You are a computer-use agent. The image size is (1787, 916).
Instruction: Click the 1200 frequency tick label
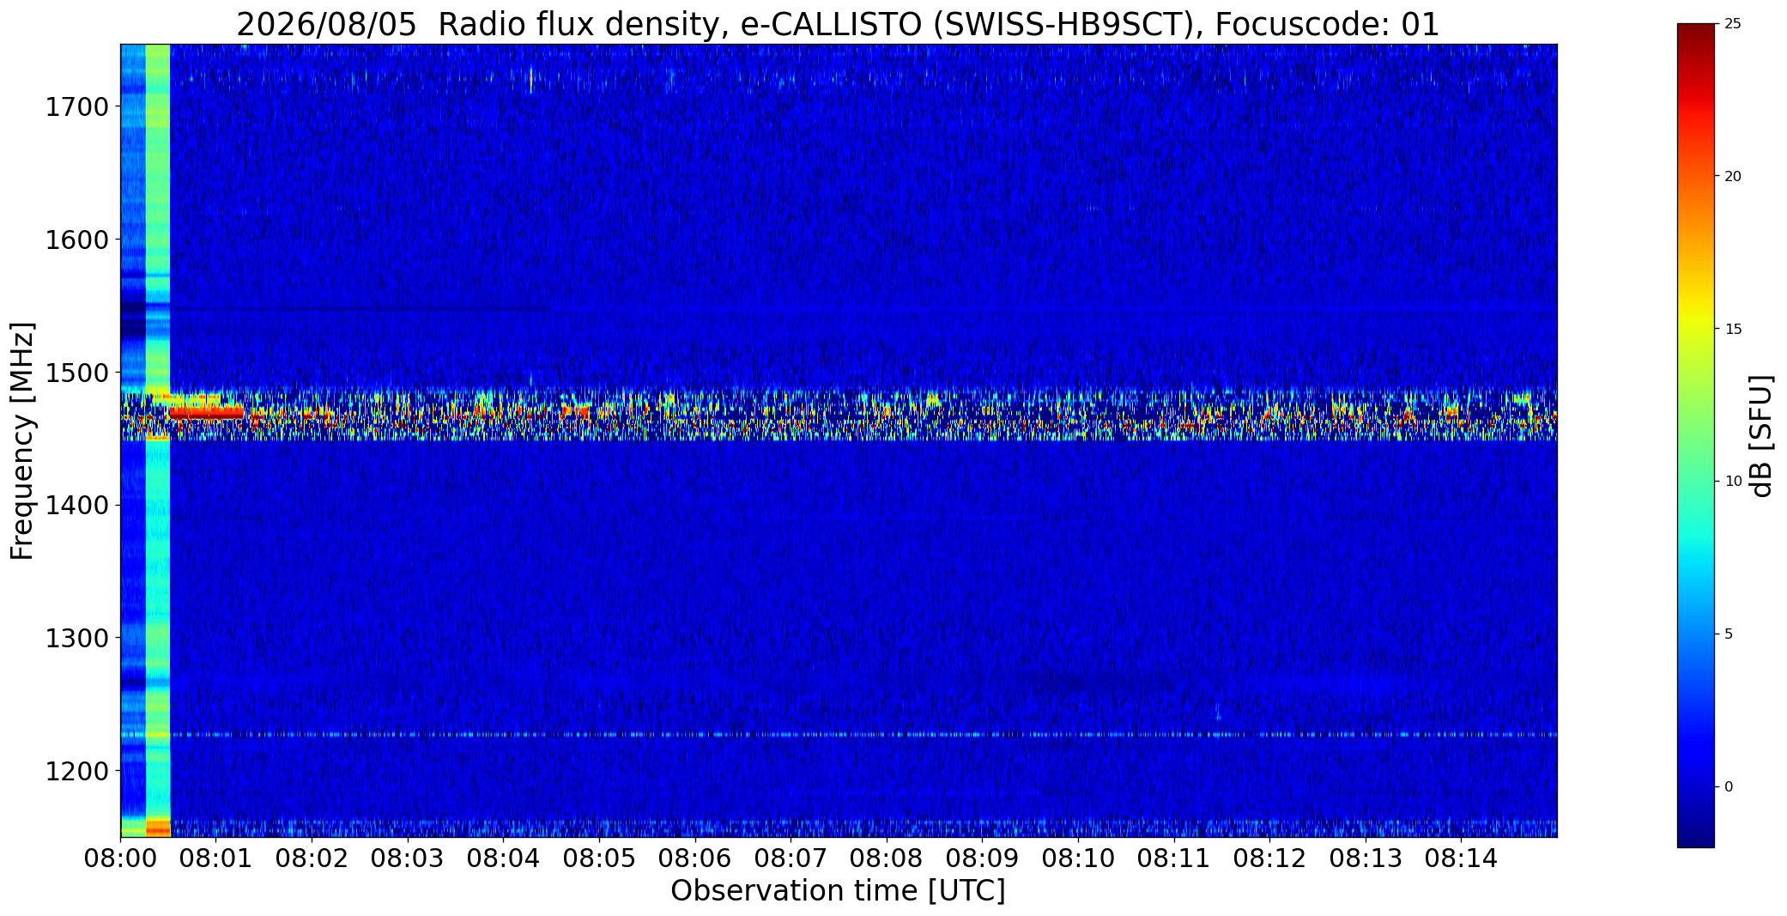(76, 771)
